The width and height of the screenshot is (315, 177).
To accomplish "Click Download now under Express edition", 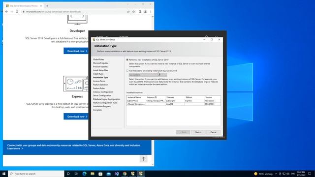I will tap(76, 117).
